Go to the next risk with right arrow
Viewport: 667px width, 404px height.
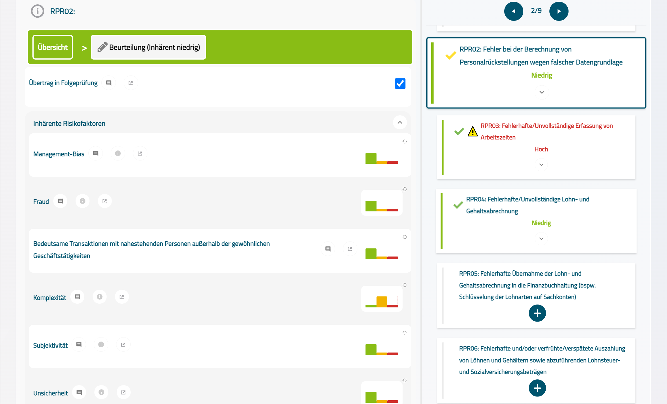coord(559,11)
